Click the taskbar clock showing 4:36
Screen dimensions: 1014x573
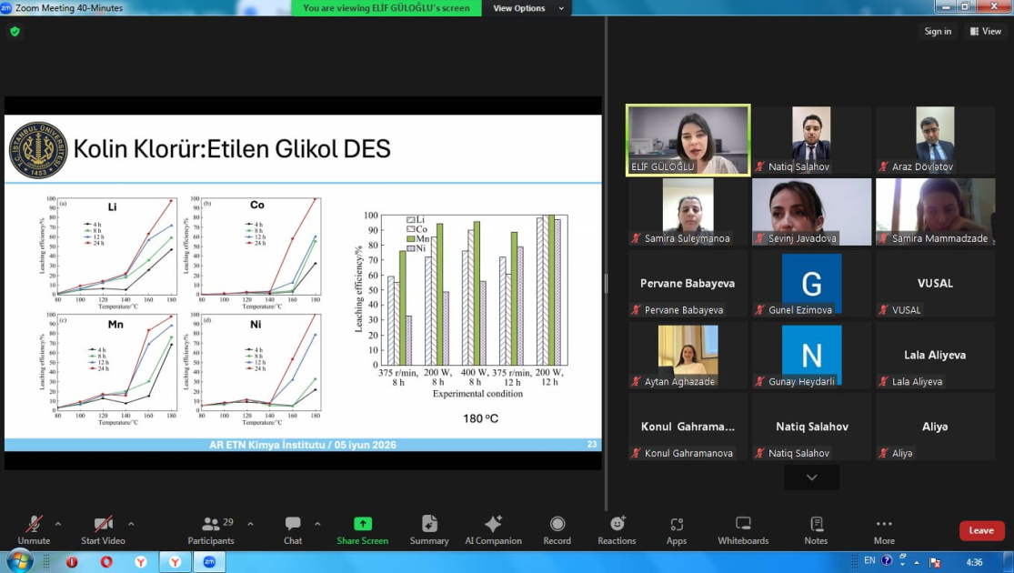(974, 563)
